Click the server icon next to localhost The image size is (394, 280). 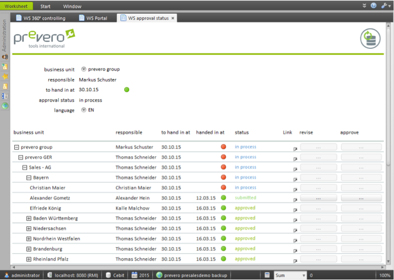(49, 275)
